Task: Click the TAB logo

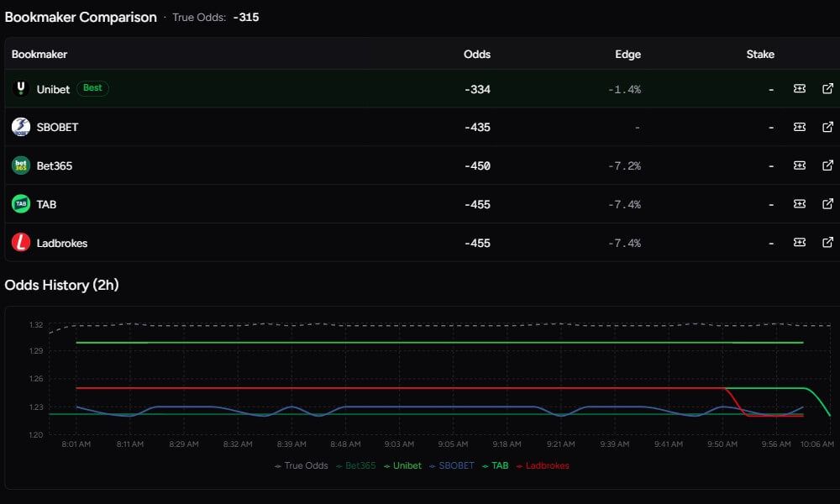Action: [x=19, y=203]
